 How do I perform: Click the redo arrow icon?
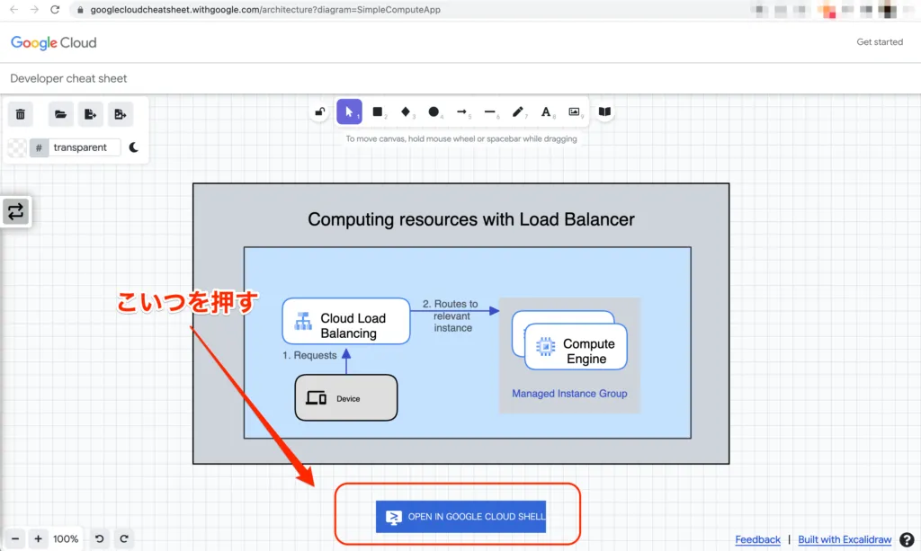pyautogui.click(x=124, y=538)
